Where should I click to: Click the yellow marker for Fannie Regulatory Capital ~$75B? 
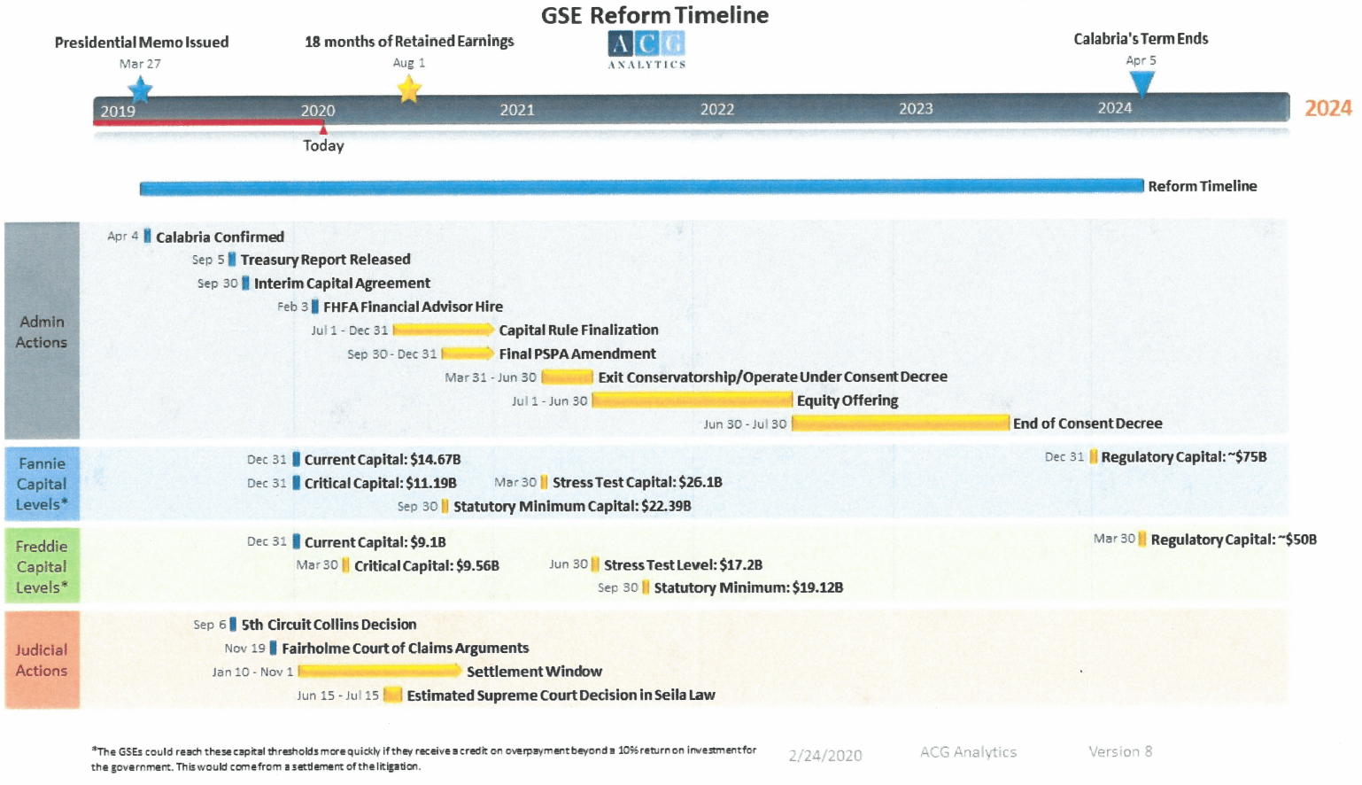1094,457
